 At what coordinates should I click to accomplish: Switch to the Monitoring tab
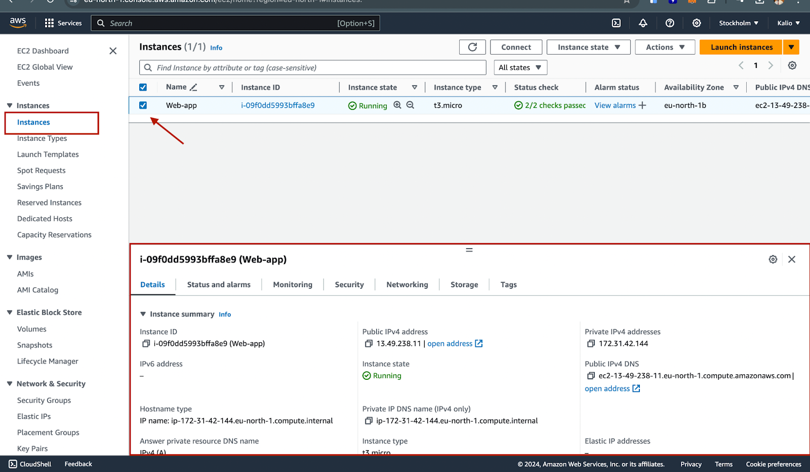293,285
